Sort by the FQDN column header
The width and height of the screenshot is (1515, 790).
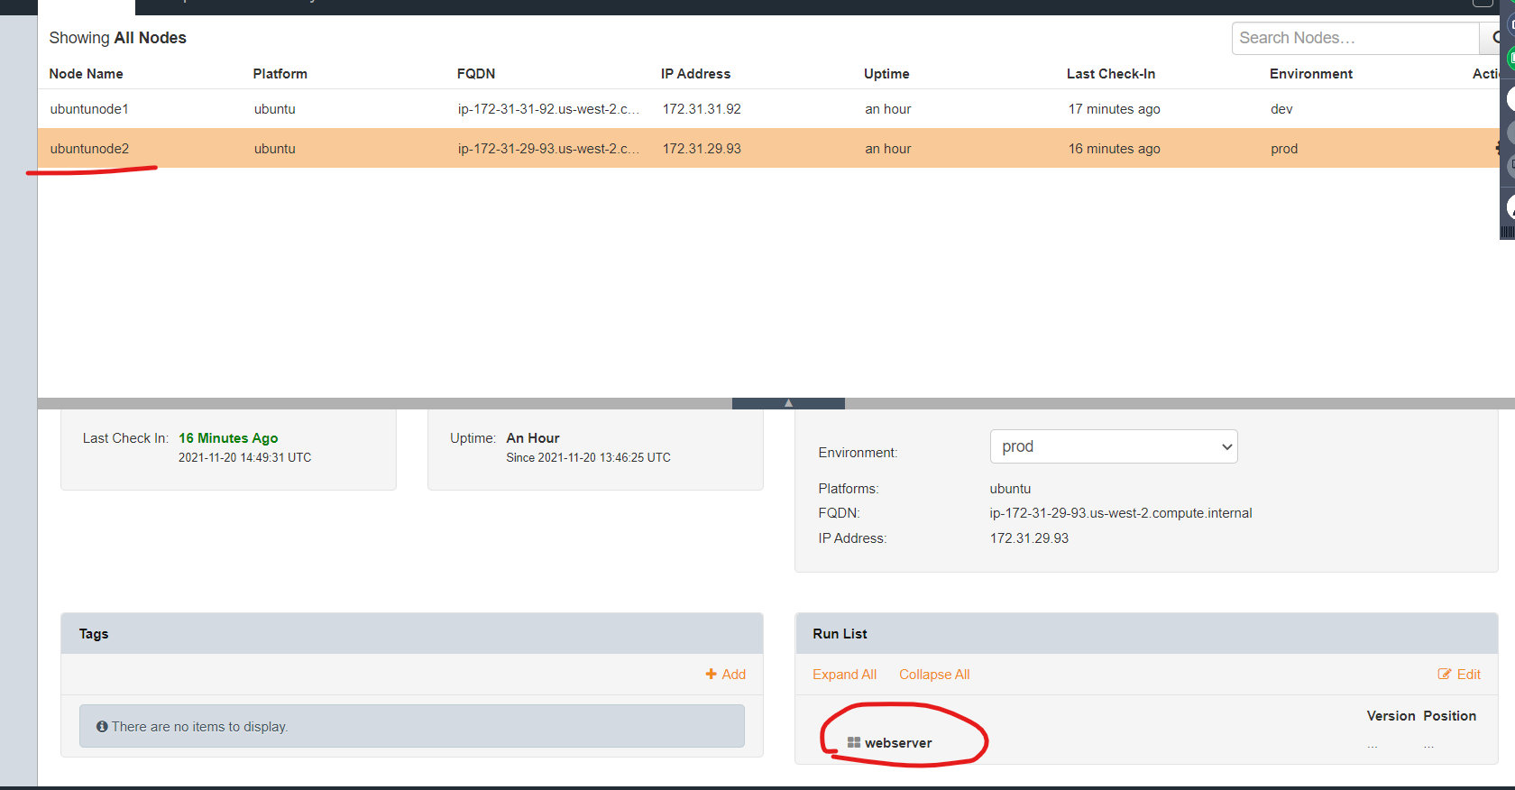[x=476, y=74]
